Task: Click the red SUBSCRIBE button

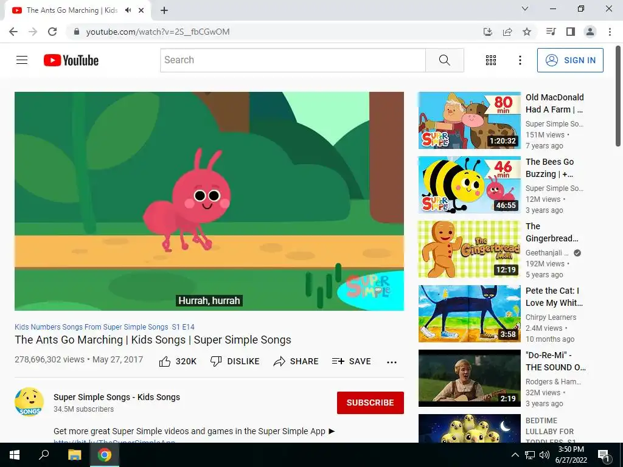Action: 371,403
